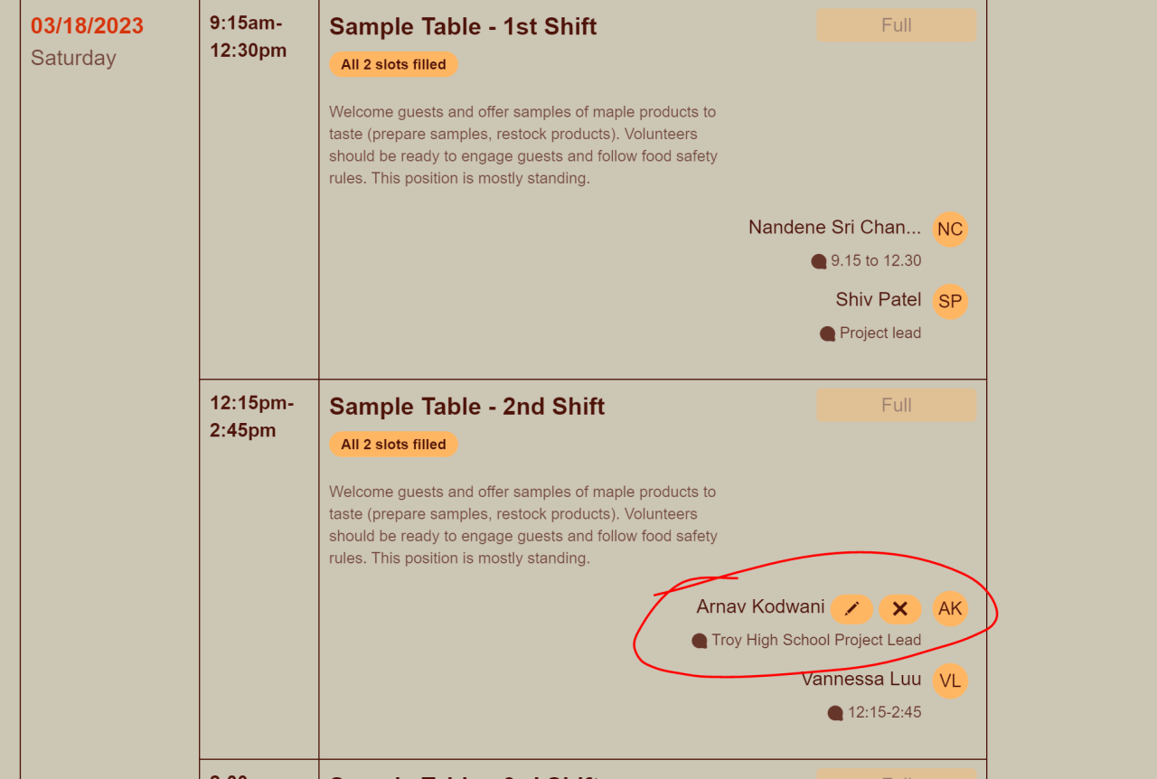The width and height of the screenshot is (1157, 779).
Task: Click the pencil edit icon beside Arnav Kodwani
Action: point(851,609)
